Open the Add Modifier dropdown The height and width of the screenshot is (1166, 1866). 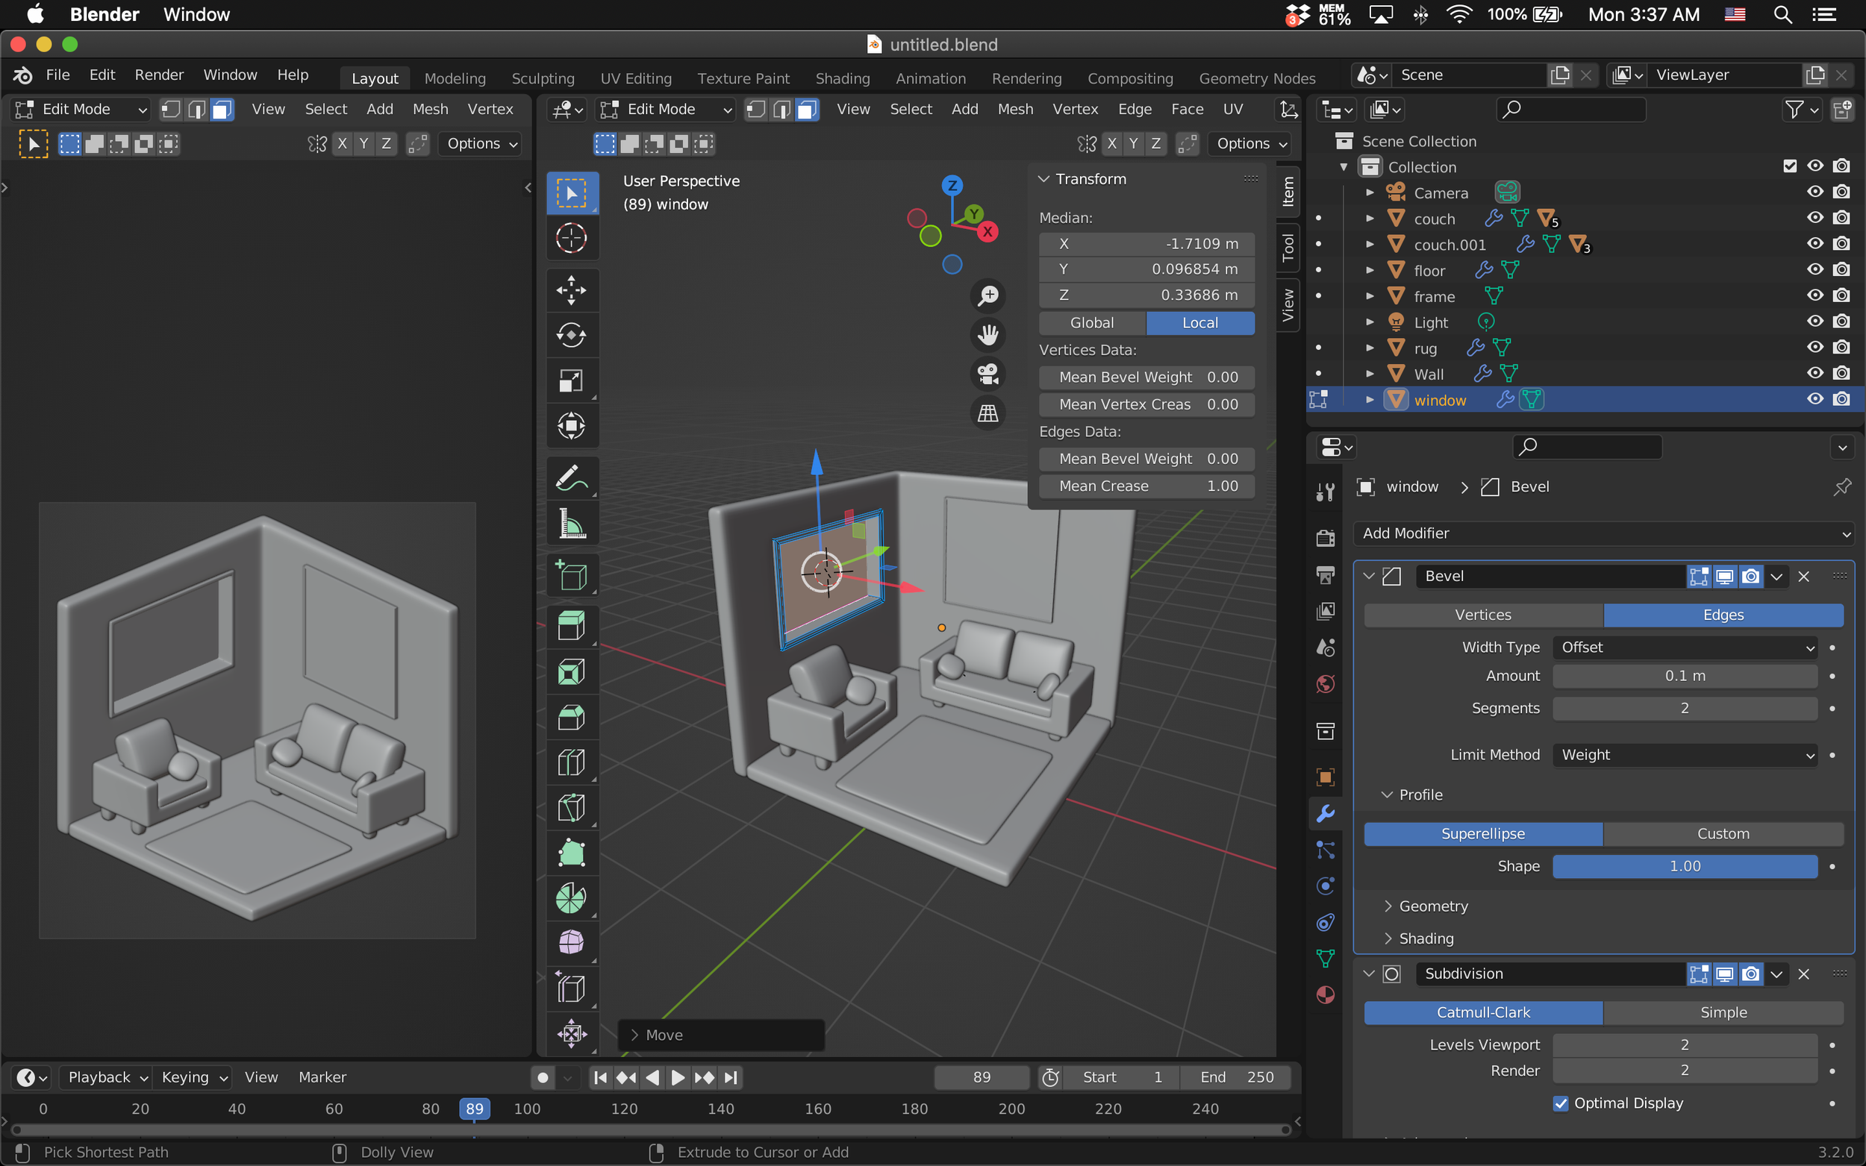click(x=1603, y=533)
